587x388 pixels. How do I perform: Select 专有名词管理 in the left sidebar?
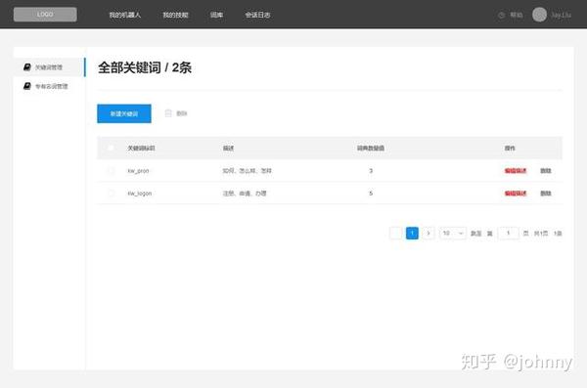point(49,86)
